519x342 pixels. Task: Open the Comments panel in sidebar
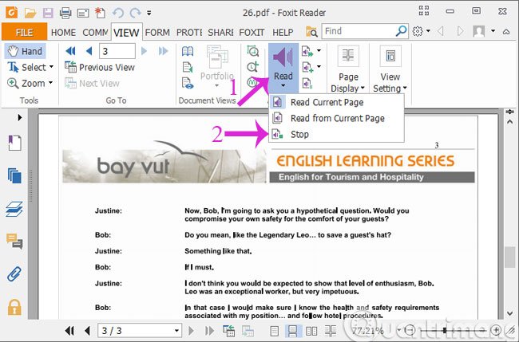pos(14,241)
